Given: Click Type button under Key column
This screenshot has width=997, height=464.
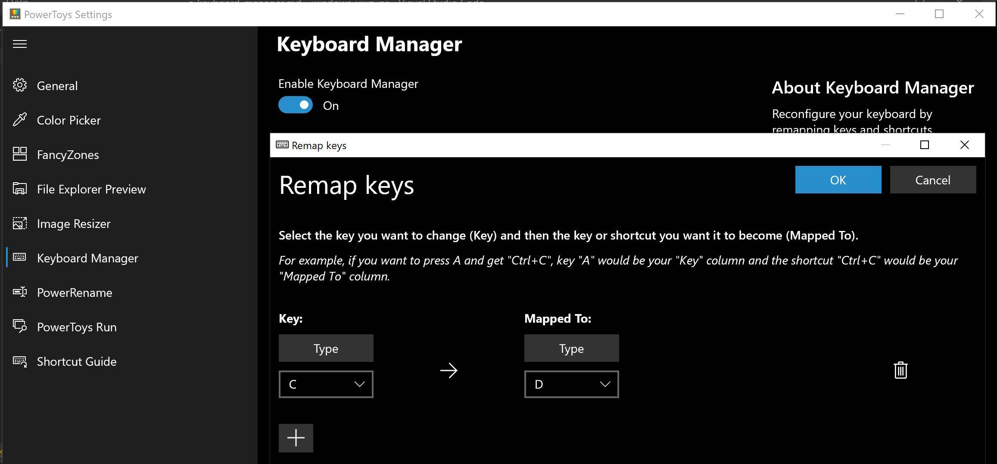Looking at the screenshot, I should pyautogui.click(x=326, y=348).
